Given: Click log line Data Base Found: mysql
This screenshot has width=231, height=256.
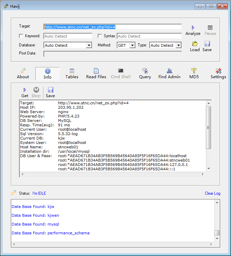Looking at the screenshot, I should pyautogui.click(x=35, y=224).
